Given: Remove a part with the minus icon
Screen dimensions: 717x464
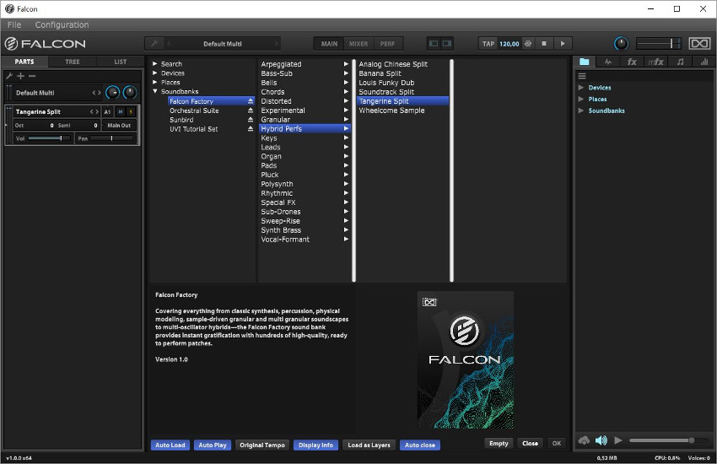Looking at the screenshot, I should (x=31, y=76).
